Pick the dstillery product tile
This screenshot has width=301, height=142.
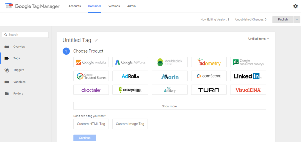(170, 90)
